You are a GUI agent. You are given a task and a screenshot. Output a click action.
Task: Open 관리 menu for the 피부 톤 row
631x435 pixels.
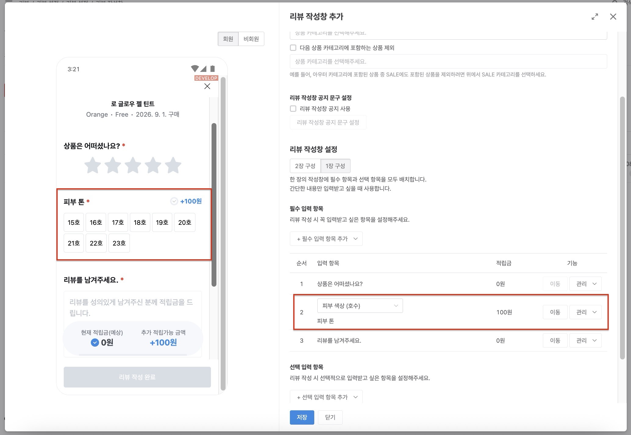tap(586, 312)
